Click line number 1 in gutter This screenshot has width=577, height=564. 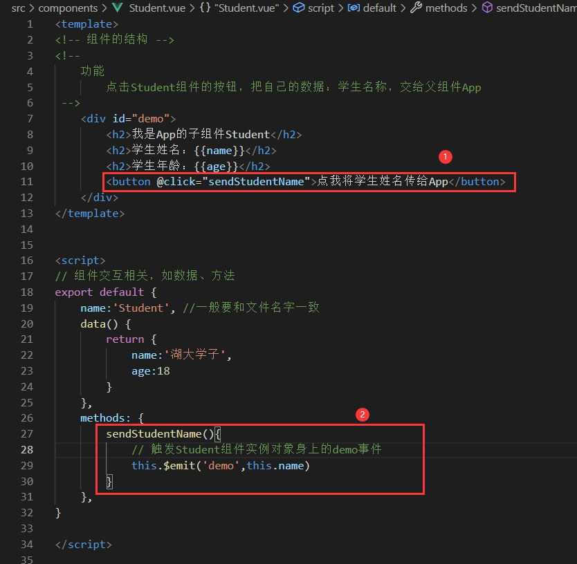click(x=30, y=24)
